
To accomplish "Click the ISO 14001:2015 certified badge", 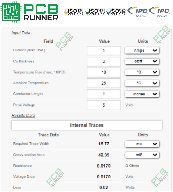I will [x=95, y=12].
